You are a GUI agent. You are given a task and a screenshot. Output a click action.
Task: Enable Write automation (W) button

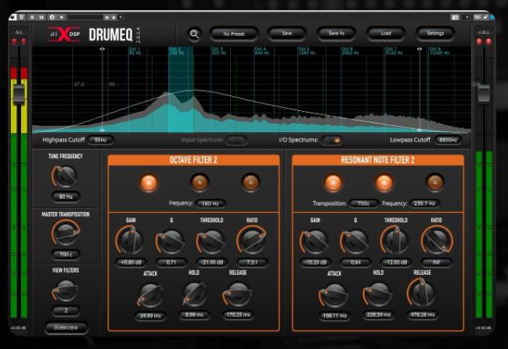pyautogui.click(x=41, y=17)
